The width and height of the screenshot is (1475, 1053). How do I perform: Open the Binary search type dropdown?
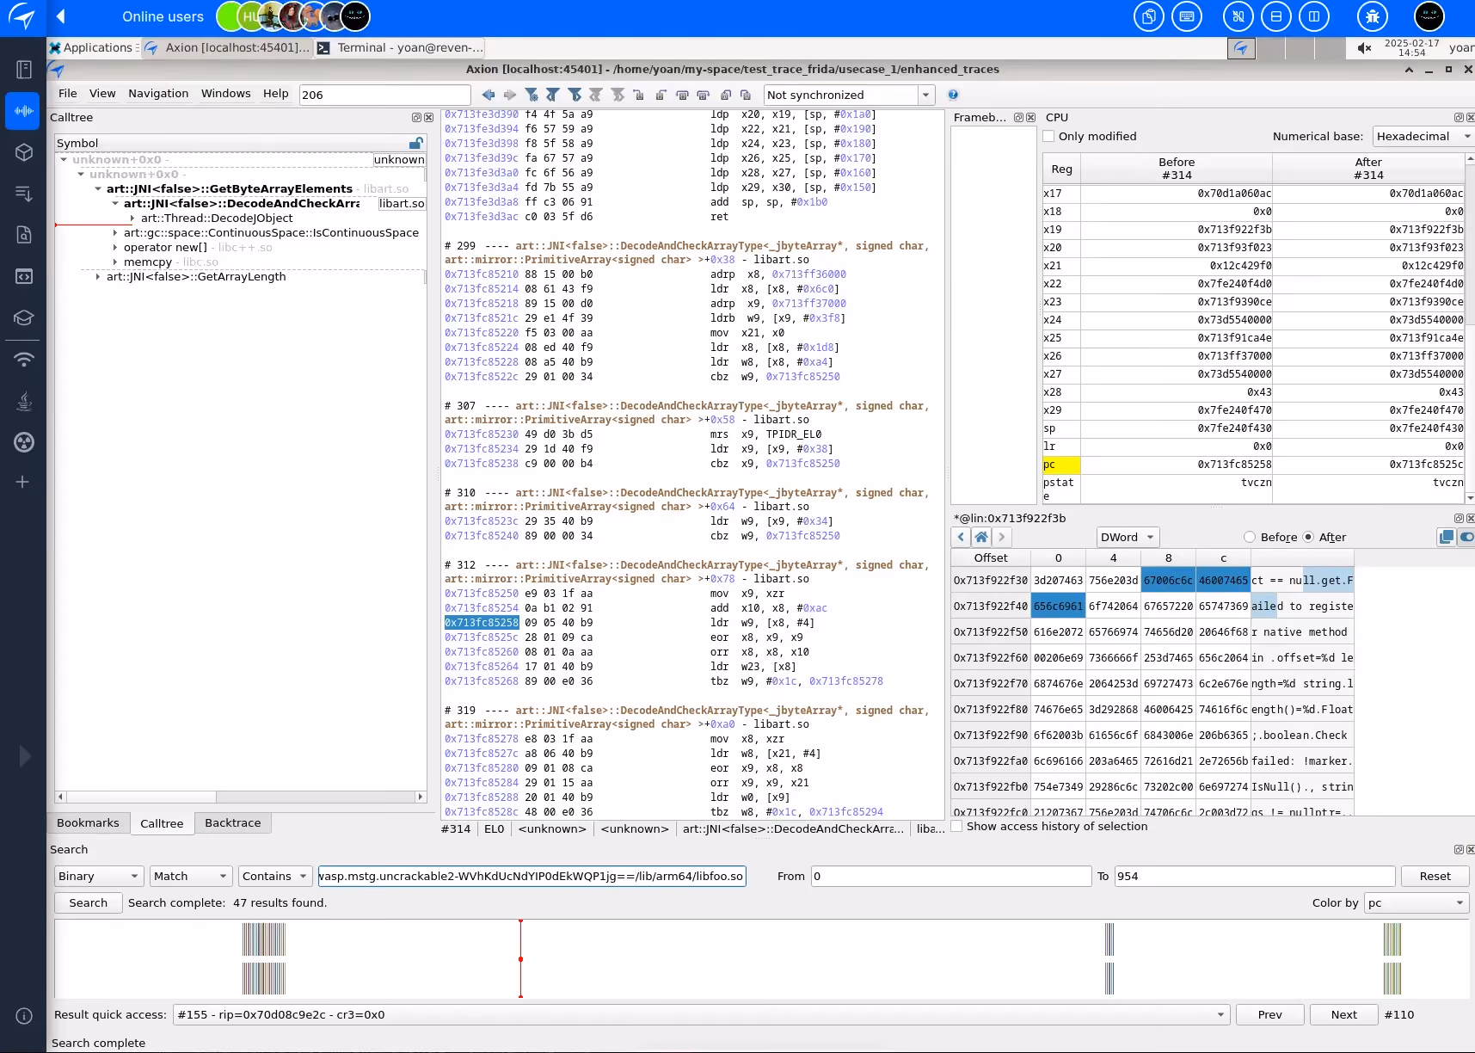[98, 876]
